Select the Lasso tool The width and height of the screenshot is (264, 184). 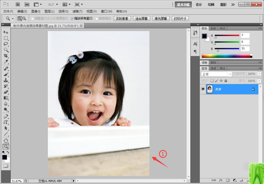[x=6, y=44]
